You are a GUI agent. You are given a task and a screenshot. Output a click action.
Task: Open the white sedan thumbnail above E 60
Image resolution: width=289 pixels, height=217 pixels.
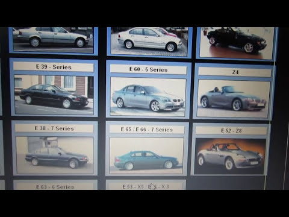click(x=149, y=41)
